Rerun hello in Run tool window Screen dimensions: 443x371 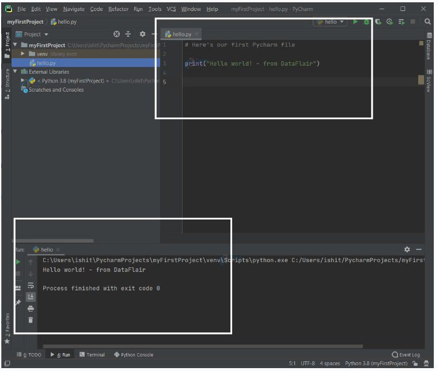tap(18, 262)
